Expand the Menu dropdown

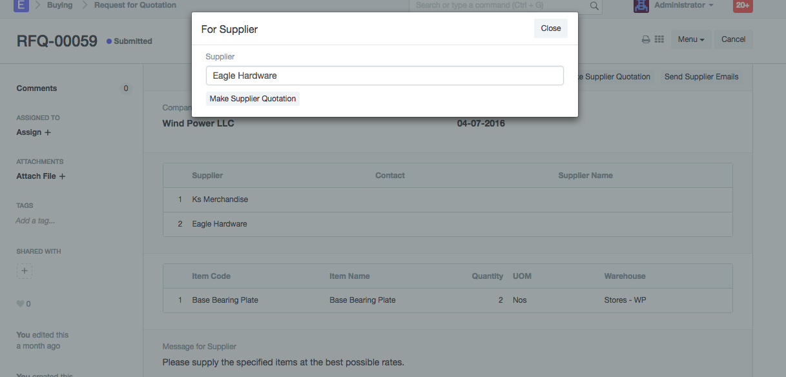691,39
